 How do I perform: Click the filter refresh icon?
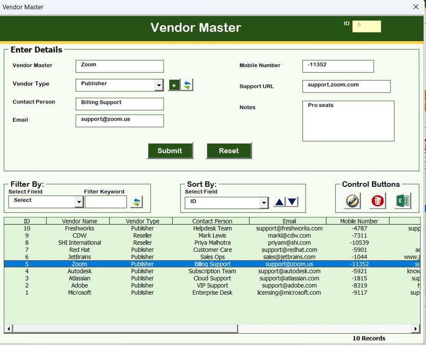point(137,202)
